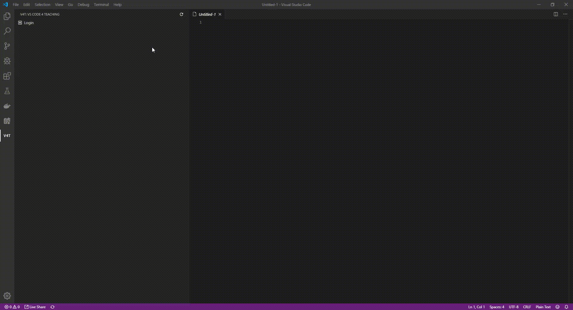
Task: Open the Debug view bug icon
Action: pyautogui.click(x=7, y=61)
